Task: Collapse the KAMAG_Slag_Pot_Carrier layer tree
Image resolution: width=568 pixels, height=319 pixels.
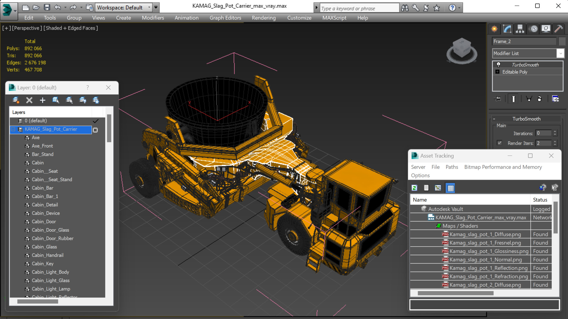Action: coord(13,129)
